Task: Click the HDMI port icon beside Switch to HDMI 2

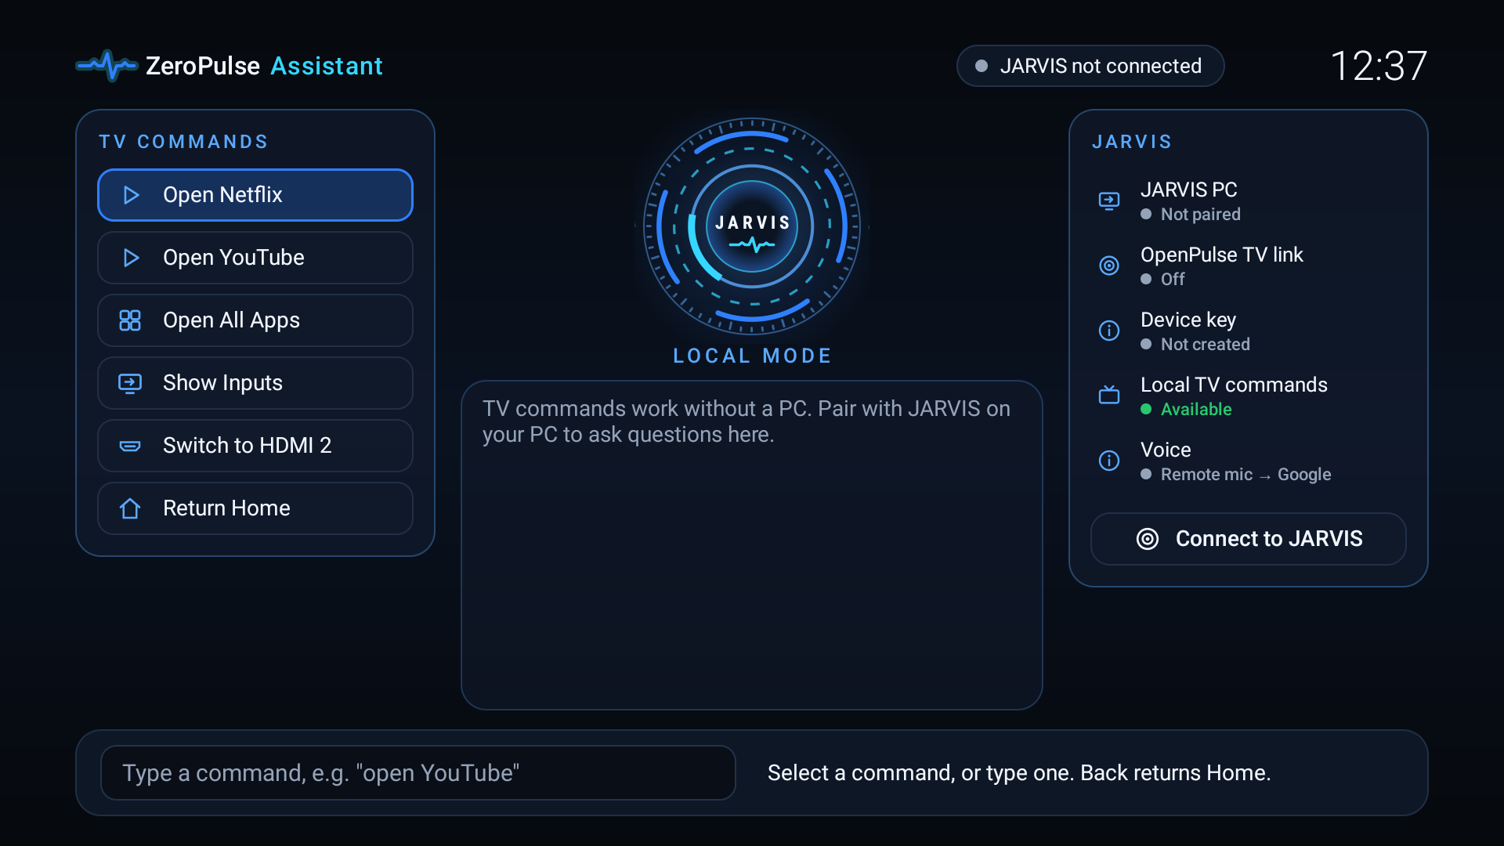Action: click(x=130, y=446)
